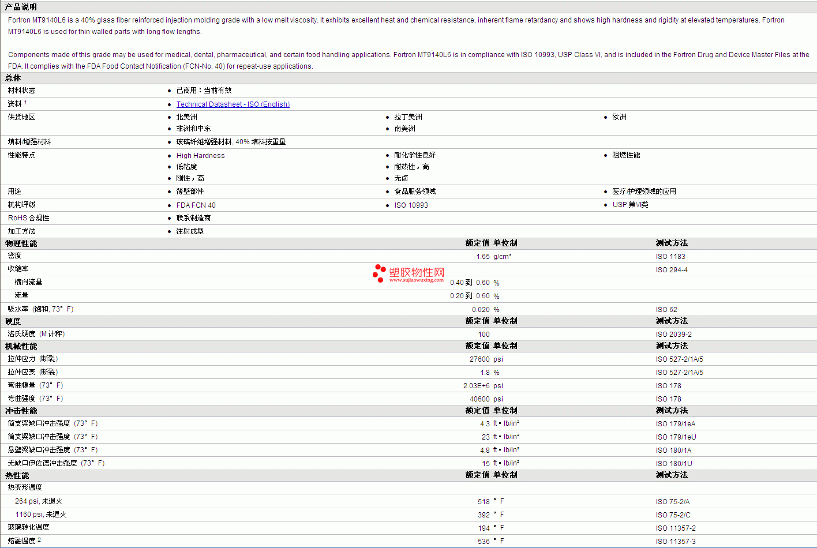
Task: Click the 无缺口伊佐德冲击强度 row label
Action: coord(56,463)
